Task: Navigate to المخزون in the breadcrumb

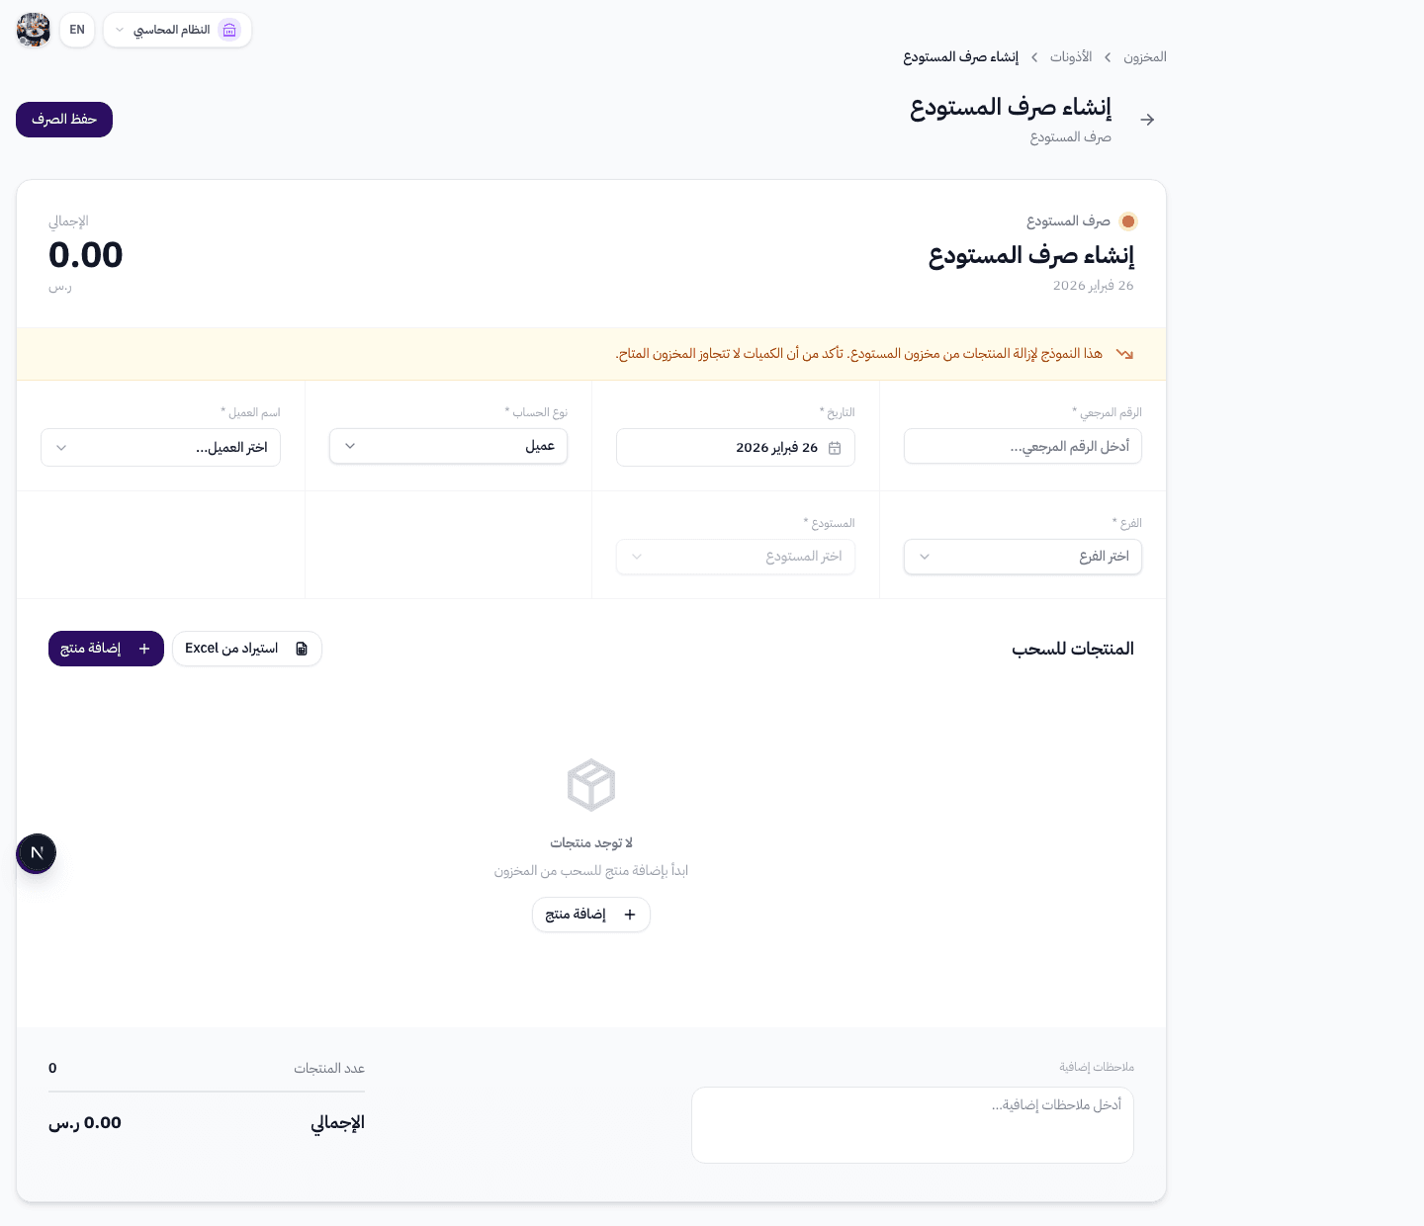Action: tap(1145, 57)
